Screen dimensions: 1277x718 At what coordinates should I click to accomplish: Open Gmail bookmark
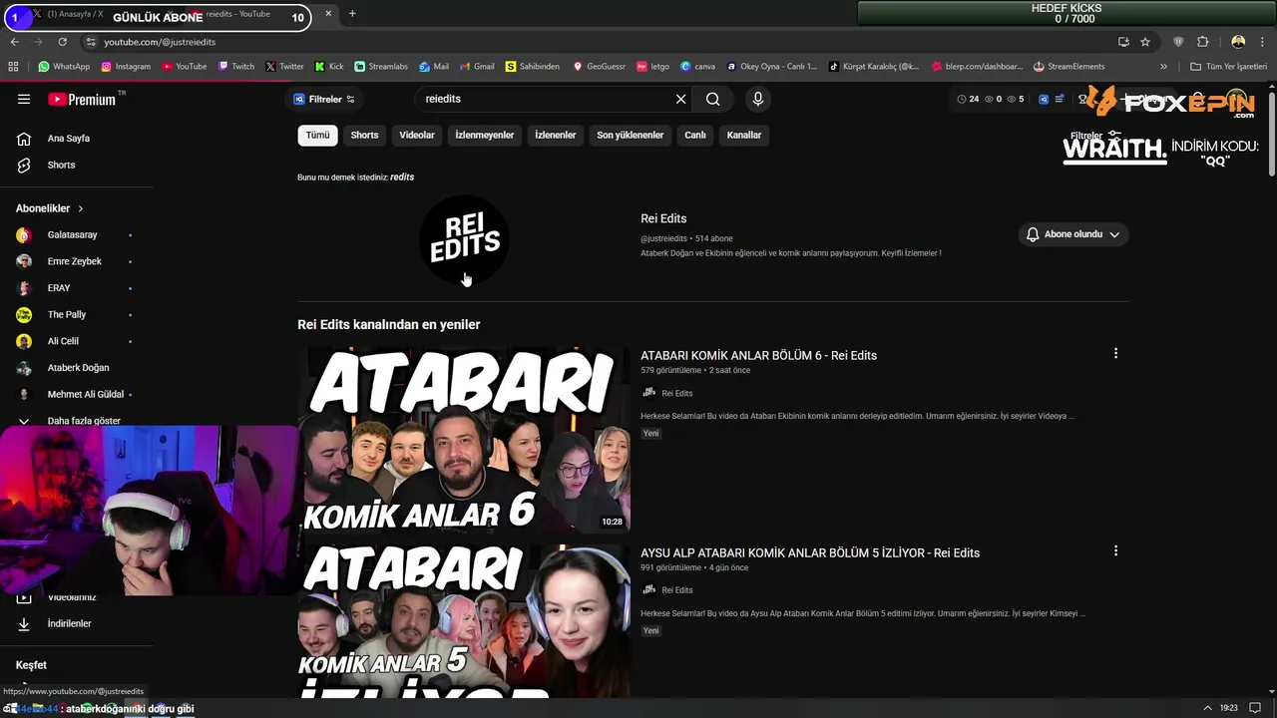pyautogui.click(x=477, y=67)
